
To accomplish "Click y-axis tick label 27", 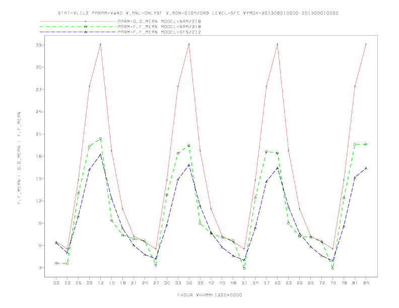I will [39, 90].
